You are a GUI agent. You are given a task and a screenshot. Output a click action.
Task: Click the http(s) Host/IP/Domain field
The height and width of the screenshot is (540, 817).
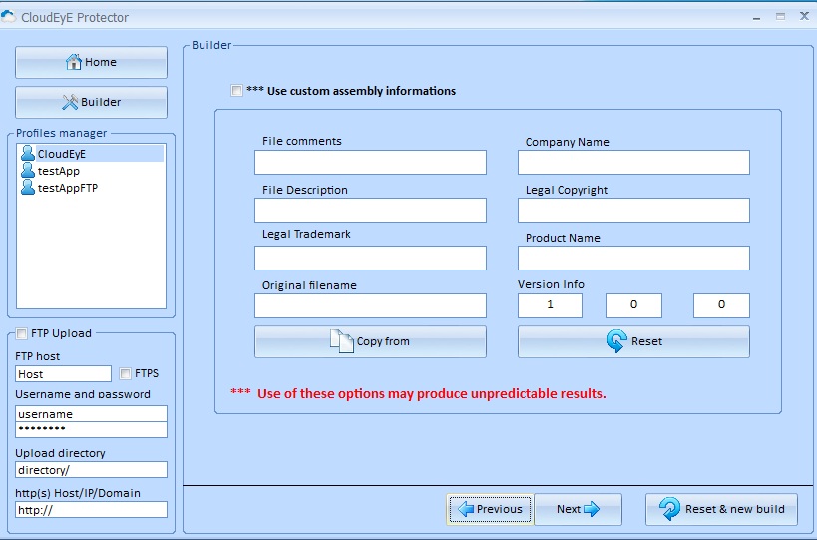click(x=91, y=510)
